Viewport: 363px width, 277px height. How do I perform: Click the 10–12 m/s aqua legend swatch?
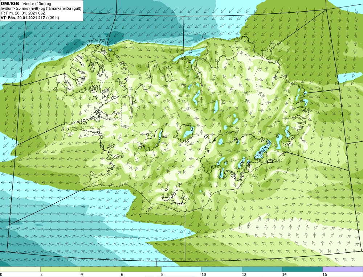[x=221, y=269]
